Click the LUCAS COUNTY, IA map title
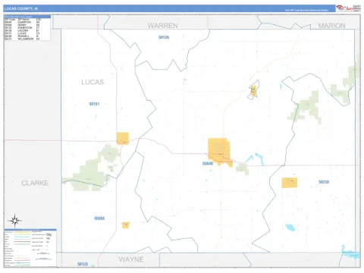This screenshot has height=273, width=364. pos(21,8)
